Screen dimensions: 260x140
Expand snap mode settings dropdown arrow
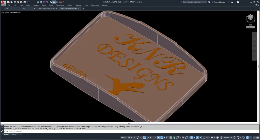(x=135, y=137)
